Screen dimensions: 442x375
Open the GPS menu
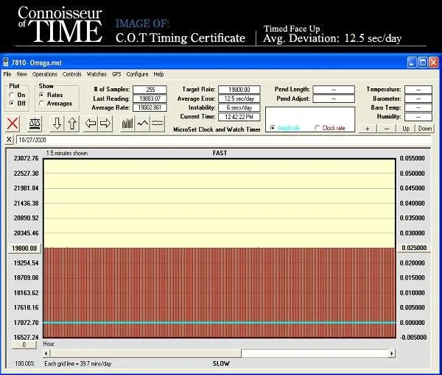point(116,74)
